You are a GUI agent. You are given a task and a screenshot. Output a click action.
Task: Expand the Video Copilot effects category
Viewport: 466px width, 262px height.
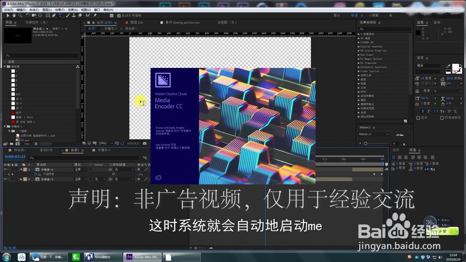359,71
